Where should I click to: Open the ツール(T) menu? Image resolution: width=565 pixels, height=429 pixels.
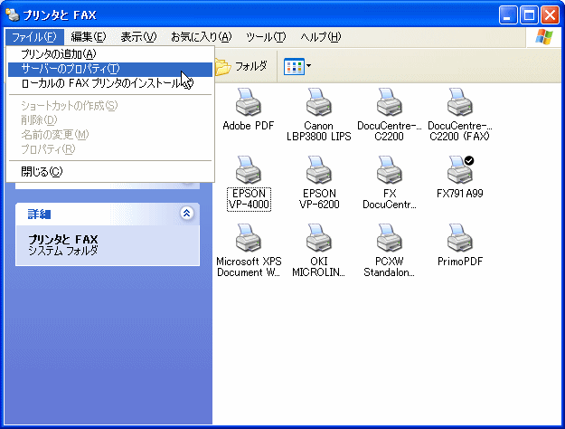[x=266, y=37]
